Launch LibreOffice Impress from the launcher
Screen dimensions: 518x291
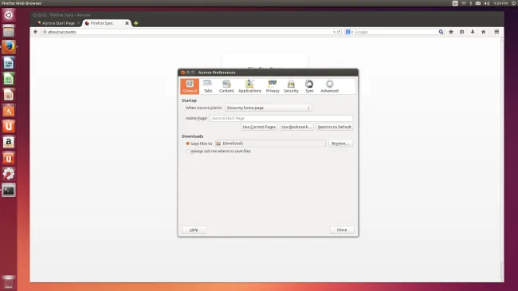click(x=9, y=95)
